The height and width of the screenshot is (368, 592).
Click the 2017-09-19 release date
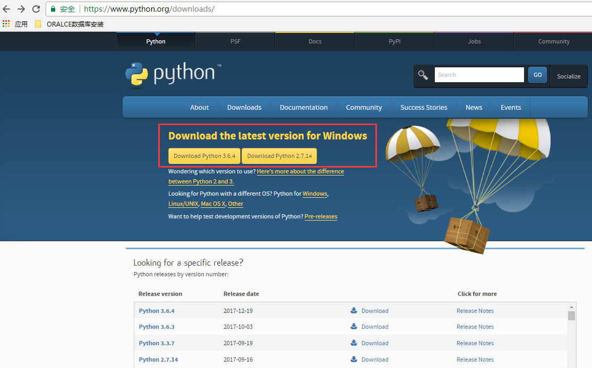point(238,343)
